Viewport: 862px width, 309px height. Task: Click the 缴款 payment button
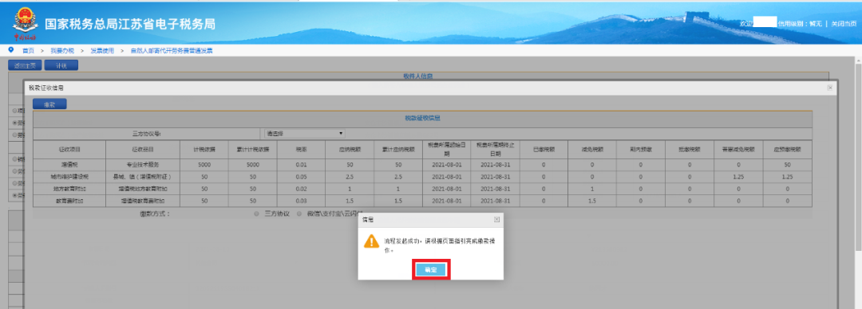click(x=49, y=104)
